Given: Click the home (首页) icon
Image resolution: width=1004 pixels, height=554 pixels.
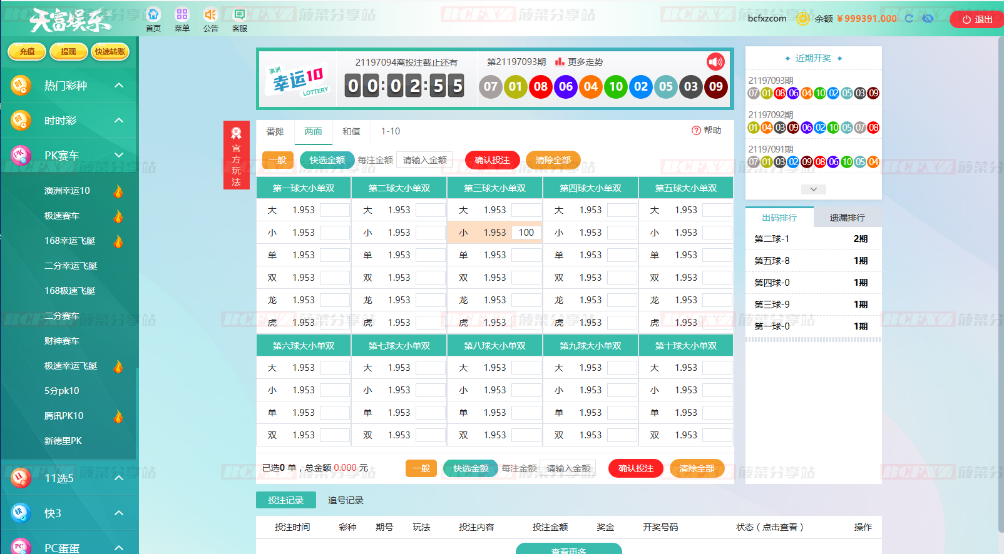Looking at the screenshot, I should (153, 15).
